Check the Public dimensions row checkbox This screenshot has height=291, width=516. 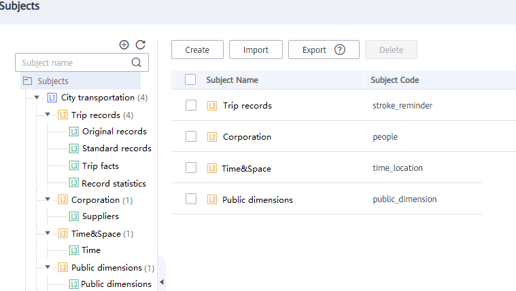pyautogui.click(x=191, y=199)
